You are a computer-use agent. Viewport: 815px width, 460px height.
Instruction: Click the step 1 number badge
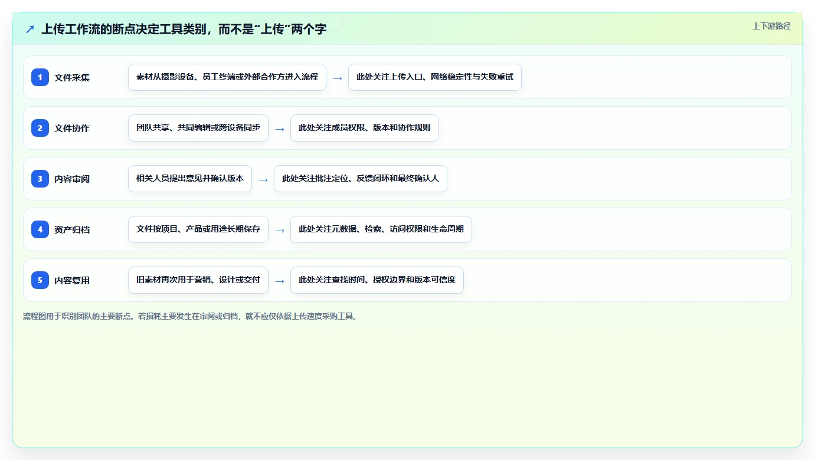tap(40, 77)
